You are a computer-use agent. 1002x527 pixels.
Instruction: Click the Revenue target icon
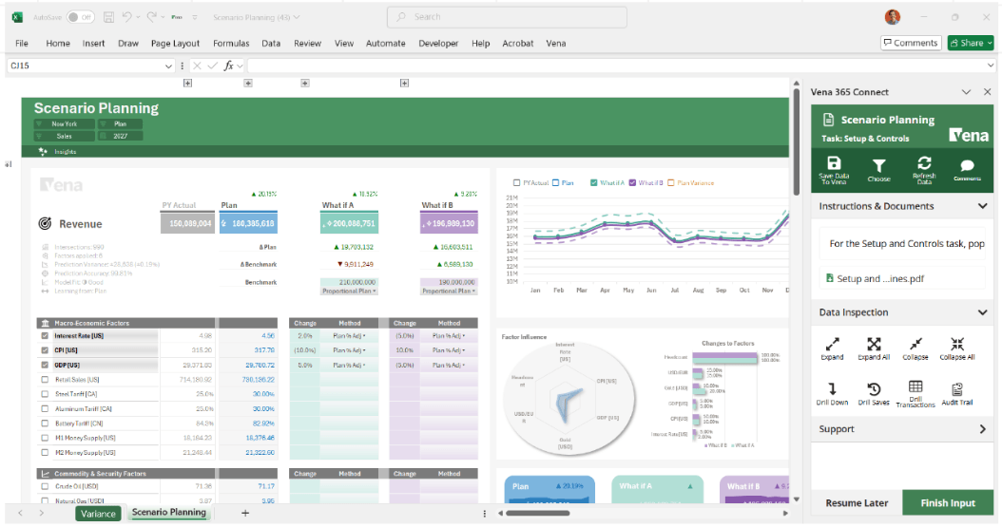pyautogui.click(x=45, y=224)
